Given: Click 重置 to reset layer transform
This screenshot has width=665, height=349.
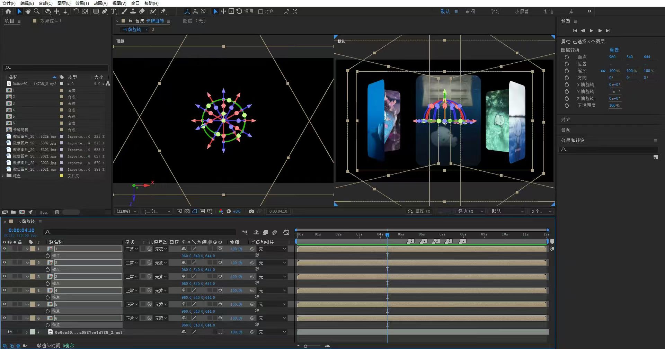Looking at the screenshot, I should pyautogui.click(x=614, y=50).
